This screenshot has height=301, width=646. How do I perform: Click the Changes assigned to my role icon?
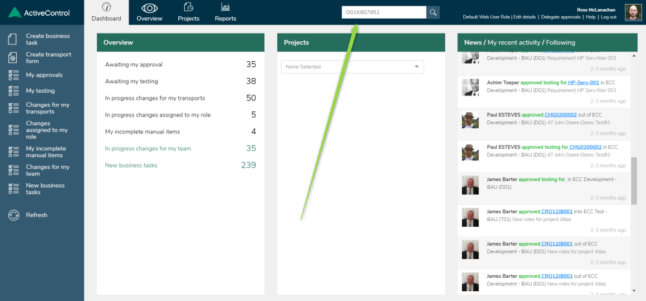[14, 130]
